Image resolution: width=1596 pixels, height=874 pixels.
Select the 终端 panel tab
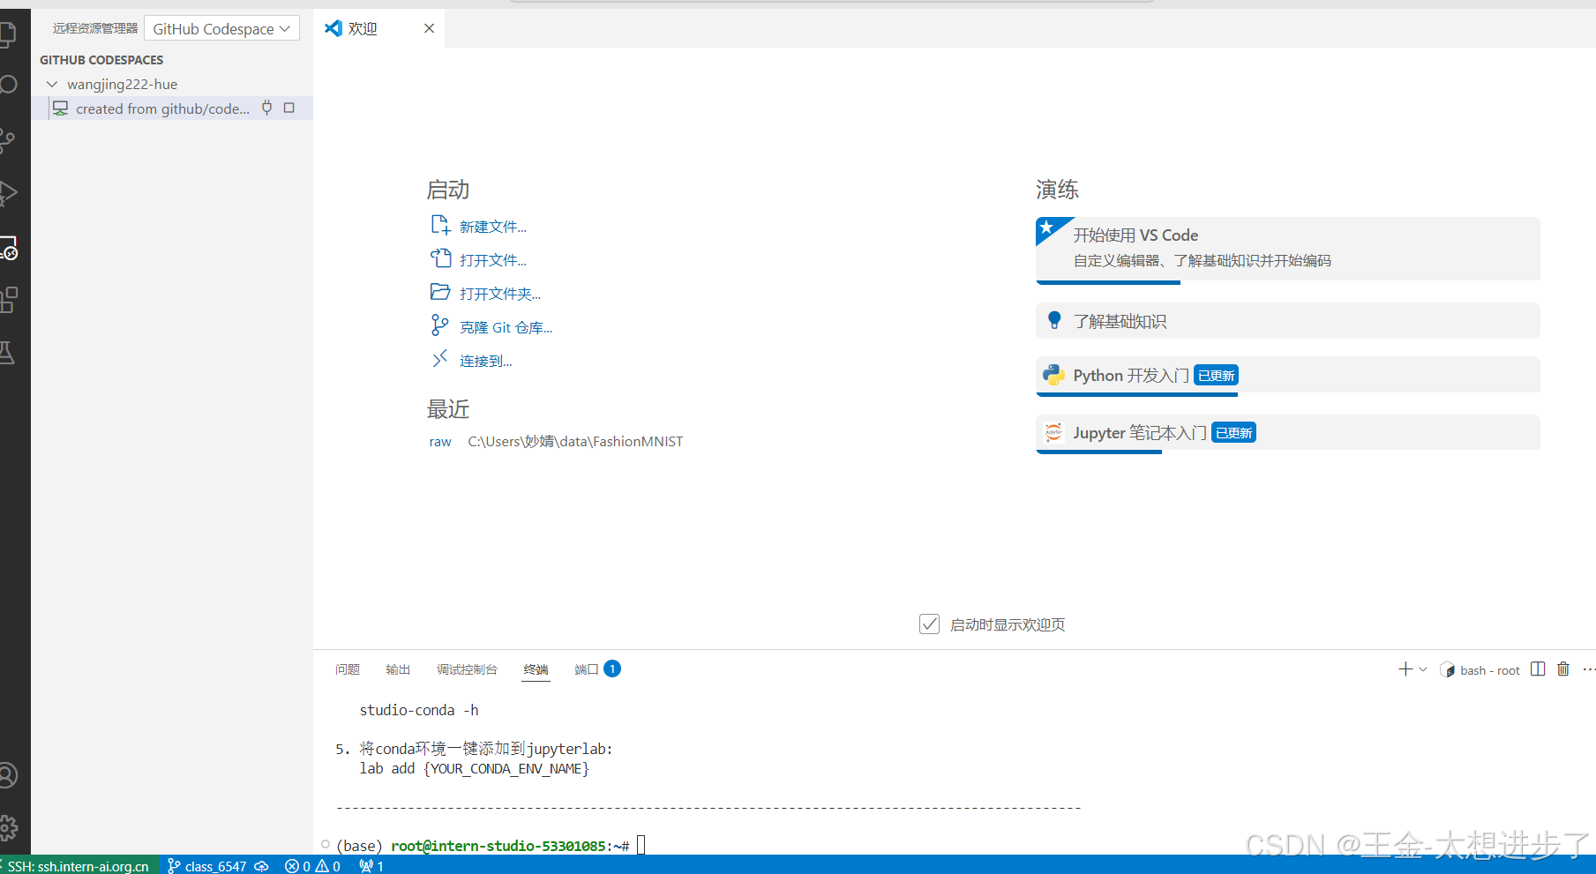click(x=536, y=669)
